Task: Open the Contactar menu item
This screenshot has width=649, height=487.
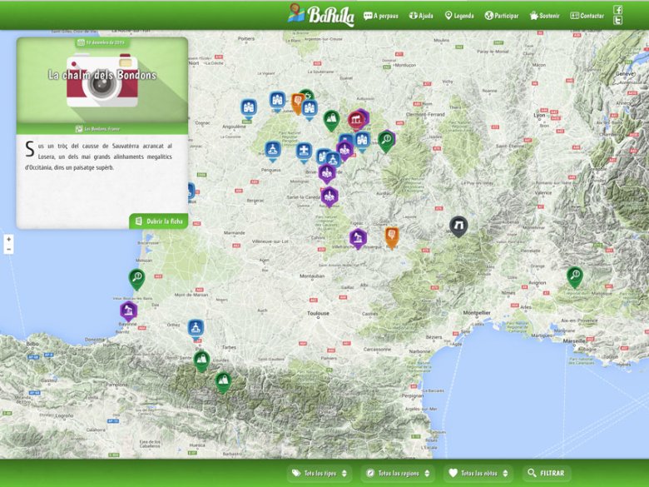Action: (587, 16)
